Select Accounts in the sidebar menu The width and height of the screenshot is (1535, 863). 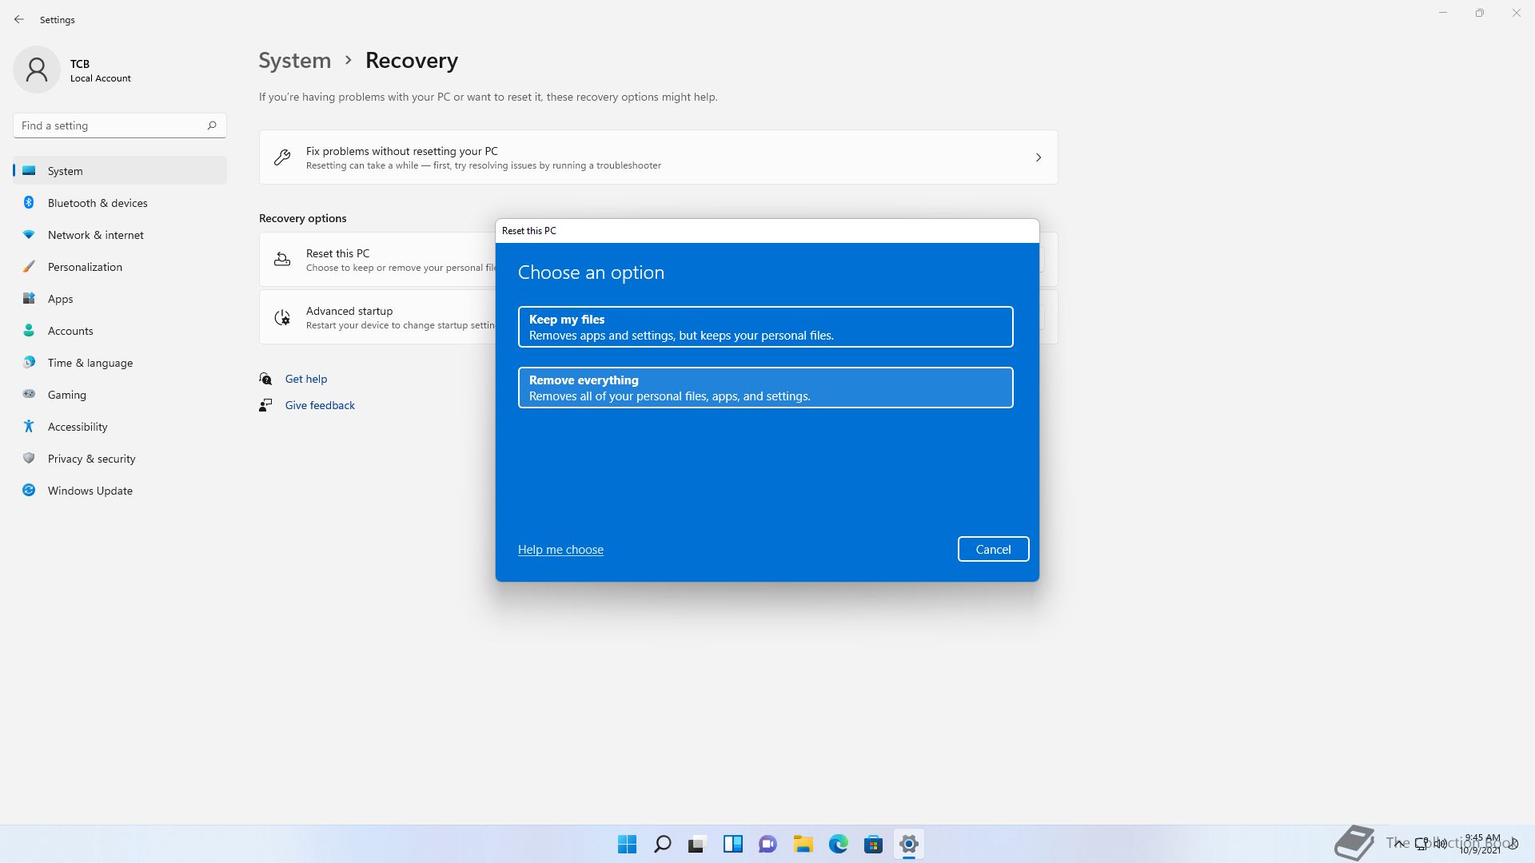coord(70,331)
